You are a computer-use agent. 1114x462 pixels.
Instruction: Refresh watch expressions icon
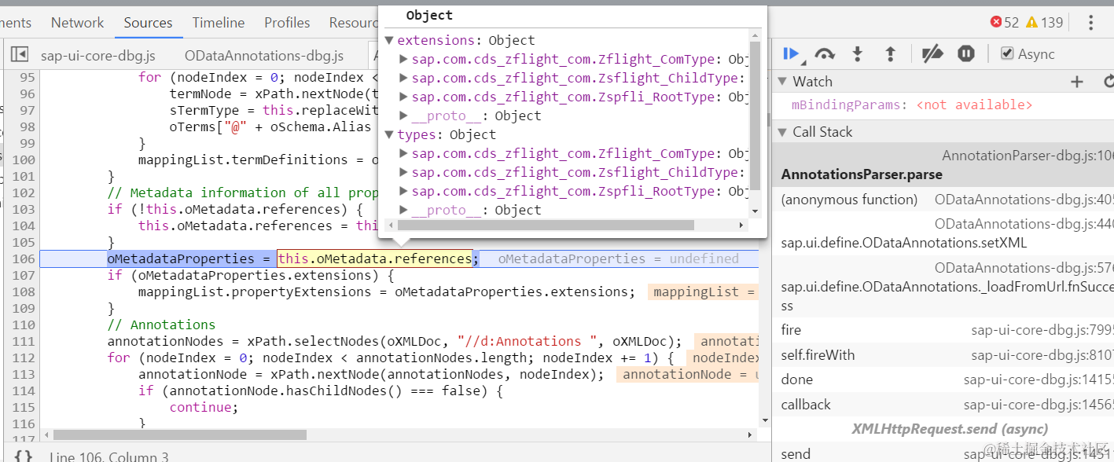click(1108, 82)
